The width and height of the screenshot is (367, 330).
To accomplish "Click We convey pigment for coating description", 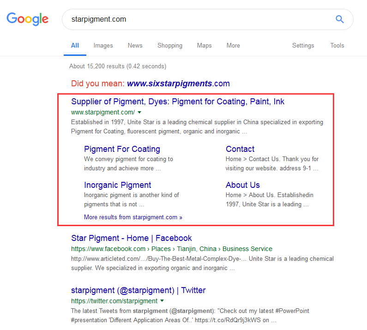I will point(128,163).
